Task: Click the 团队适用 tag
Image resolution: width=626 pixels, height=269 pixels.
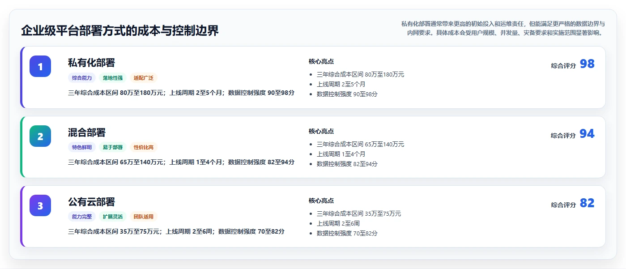Action: point(144,217)
